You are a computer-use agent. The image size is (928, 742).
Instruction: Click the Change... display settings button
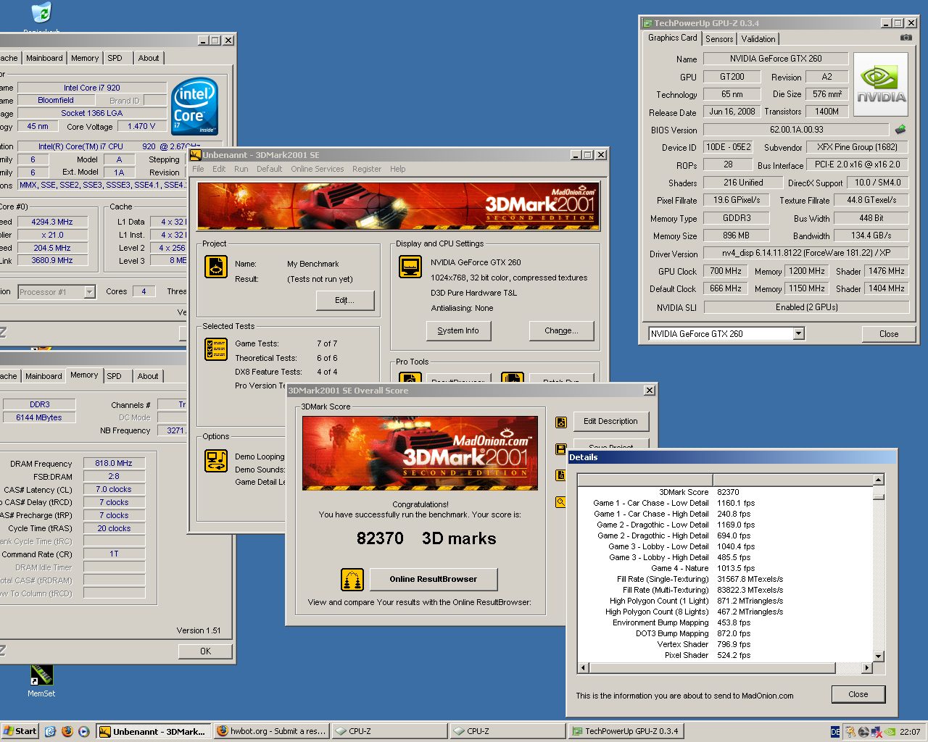tap(561, 330)
